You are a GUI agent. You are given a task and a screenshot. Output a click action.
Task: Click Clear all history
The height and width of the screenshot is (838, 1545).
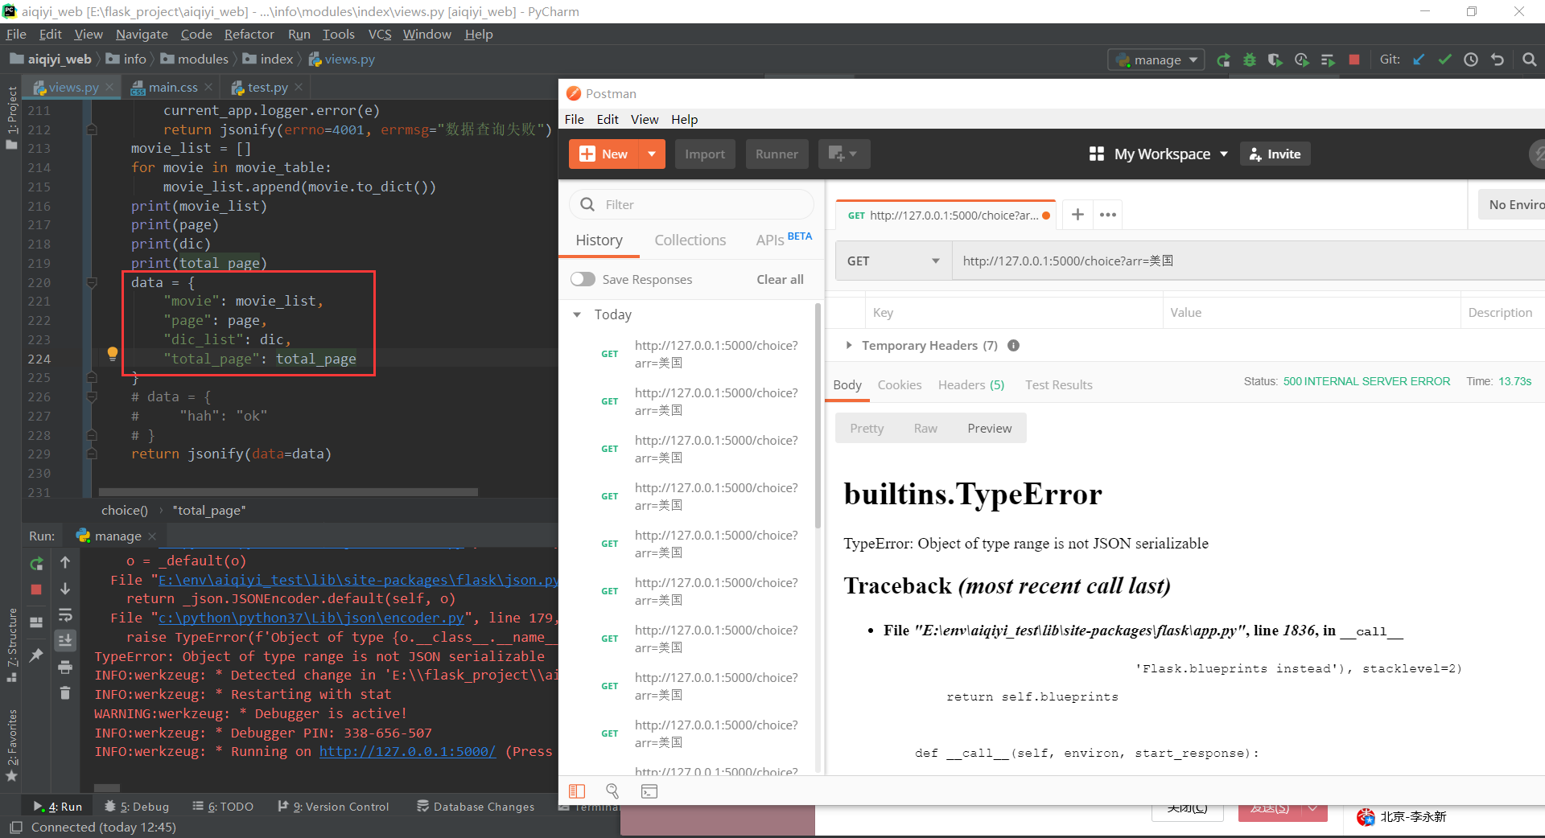tap(780, 279)
